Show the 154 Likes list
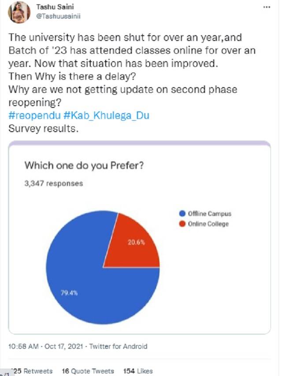 point(138,371)
